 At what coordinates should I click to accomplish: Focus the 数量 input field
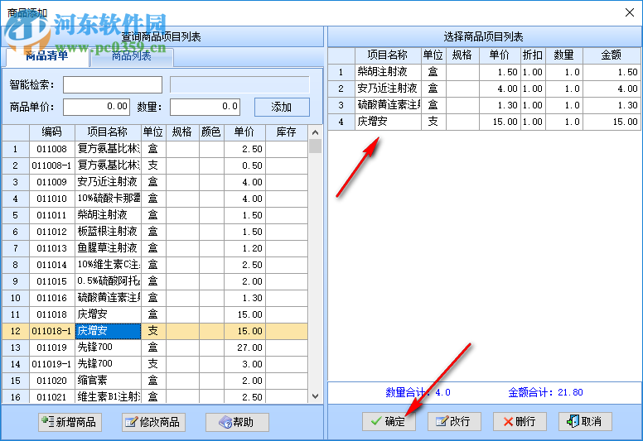(x=205, y=107)
